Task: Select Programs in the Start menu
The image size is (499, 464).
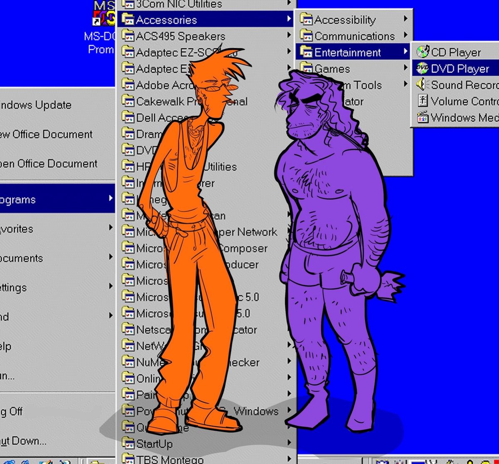Action: (57, 199)
